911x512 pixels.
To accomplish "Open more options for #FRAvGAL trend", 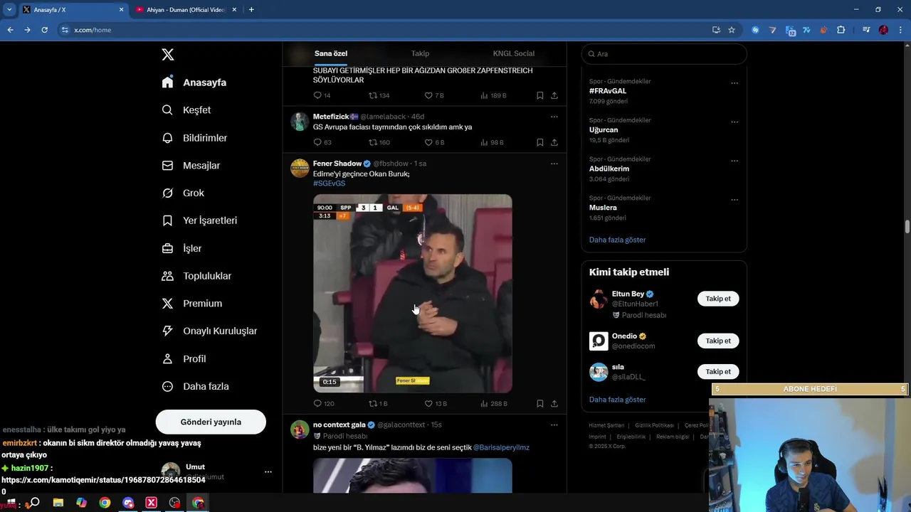I will (734, 83).
